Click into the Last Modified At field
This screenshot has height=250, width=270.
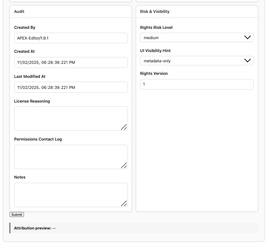pyautogui.click(x=71, y=87)
